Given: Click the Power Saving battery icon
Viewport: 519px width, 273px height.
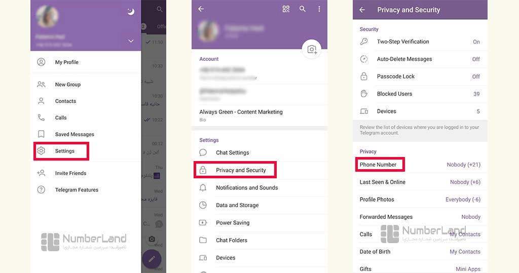Looking at the screenshot, I should click(203, 222).
